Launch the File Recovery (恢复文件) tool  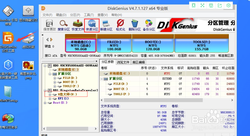(x=78, y=25)
